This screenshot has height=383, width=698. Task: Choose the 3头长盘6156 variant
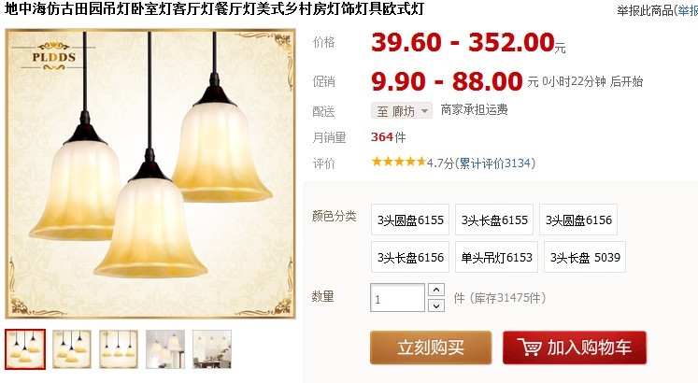410,257
